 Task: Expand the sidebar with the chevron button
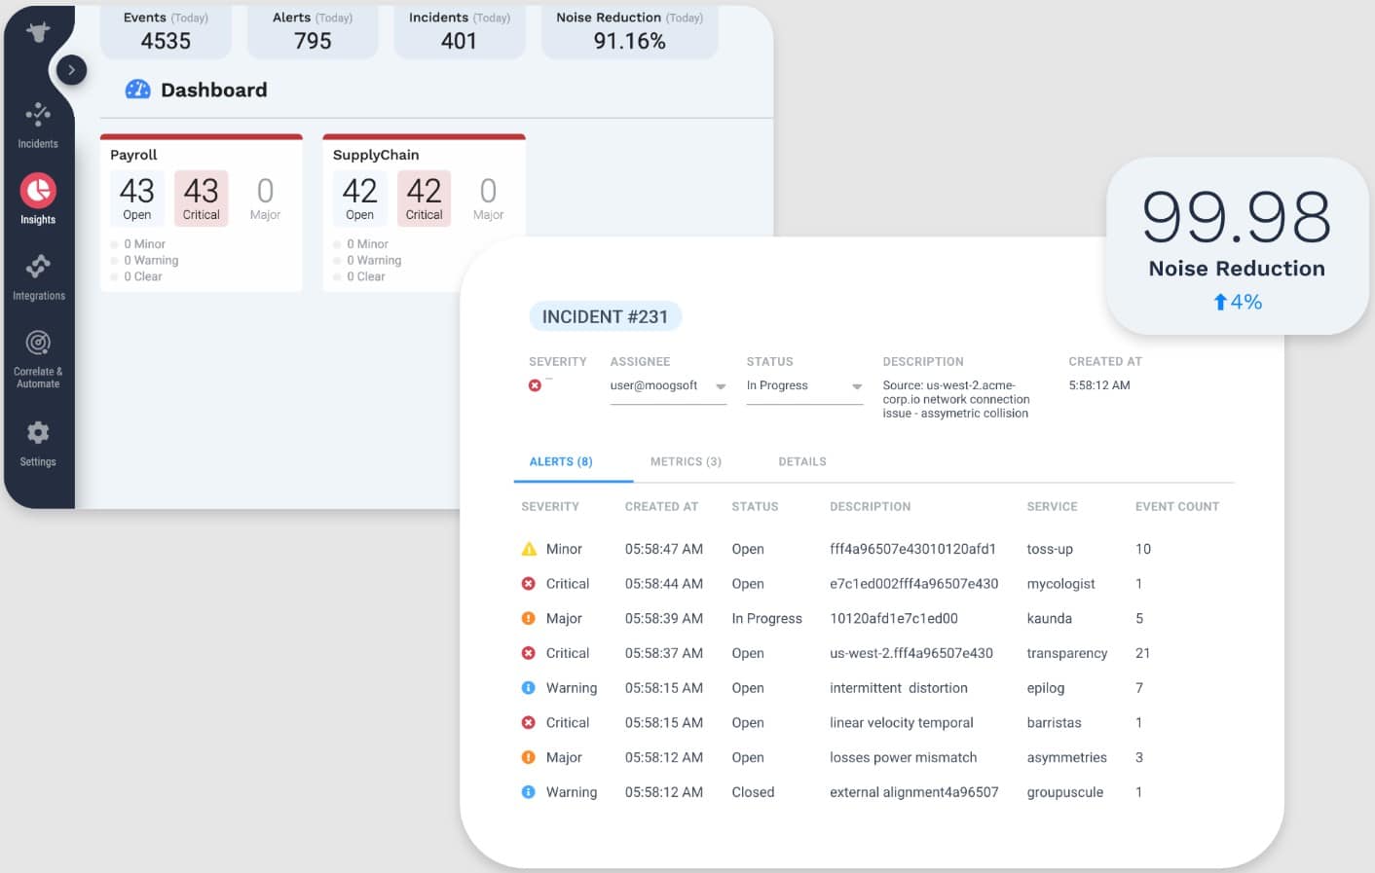[x=71, y=70]
